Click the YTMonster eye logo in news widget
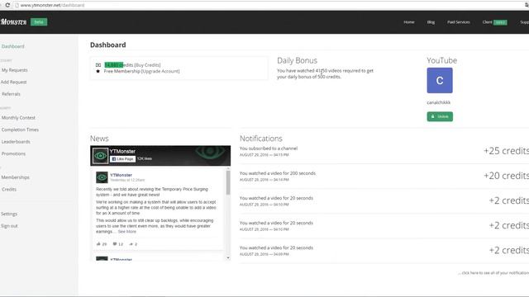This screenshot has height=297, width=529. [x=101, y=156]
